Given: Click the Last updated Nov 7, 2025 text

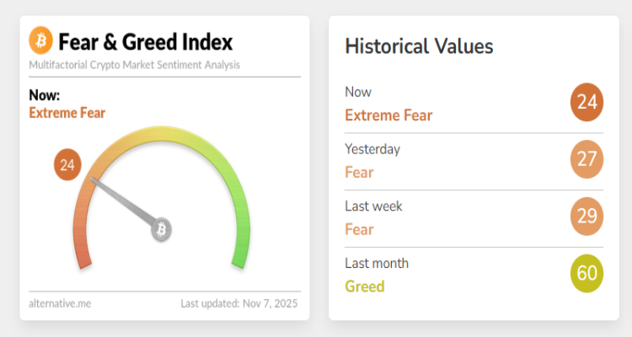Looking at the screenshot, I should click(239, 302).
